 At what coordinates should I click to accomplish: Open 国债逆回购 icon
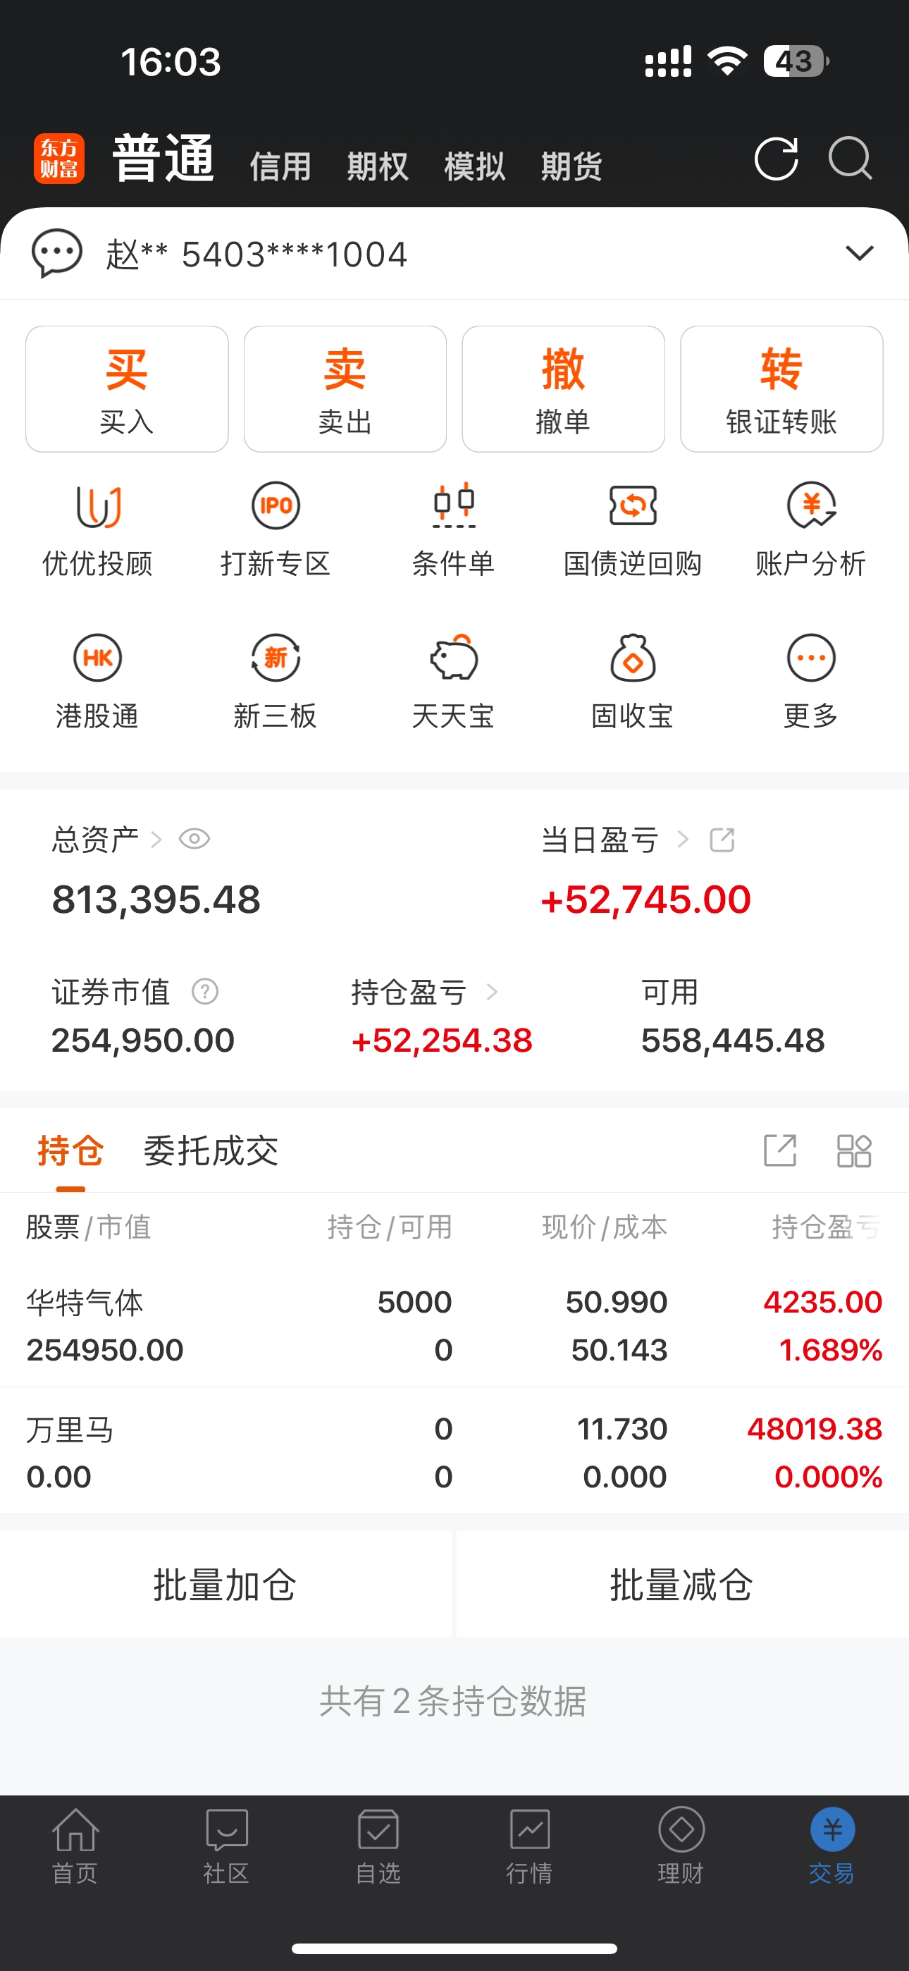click(x=633, y=505)
